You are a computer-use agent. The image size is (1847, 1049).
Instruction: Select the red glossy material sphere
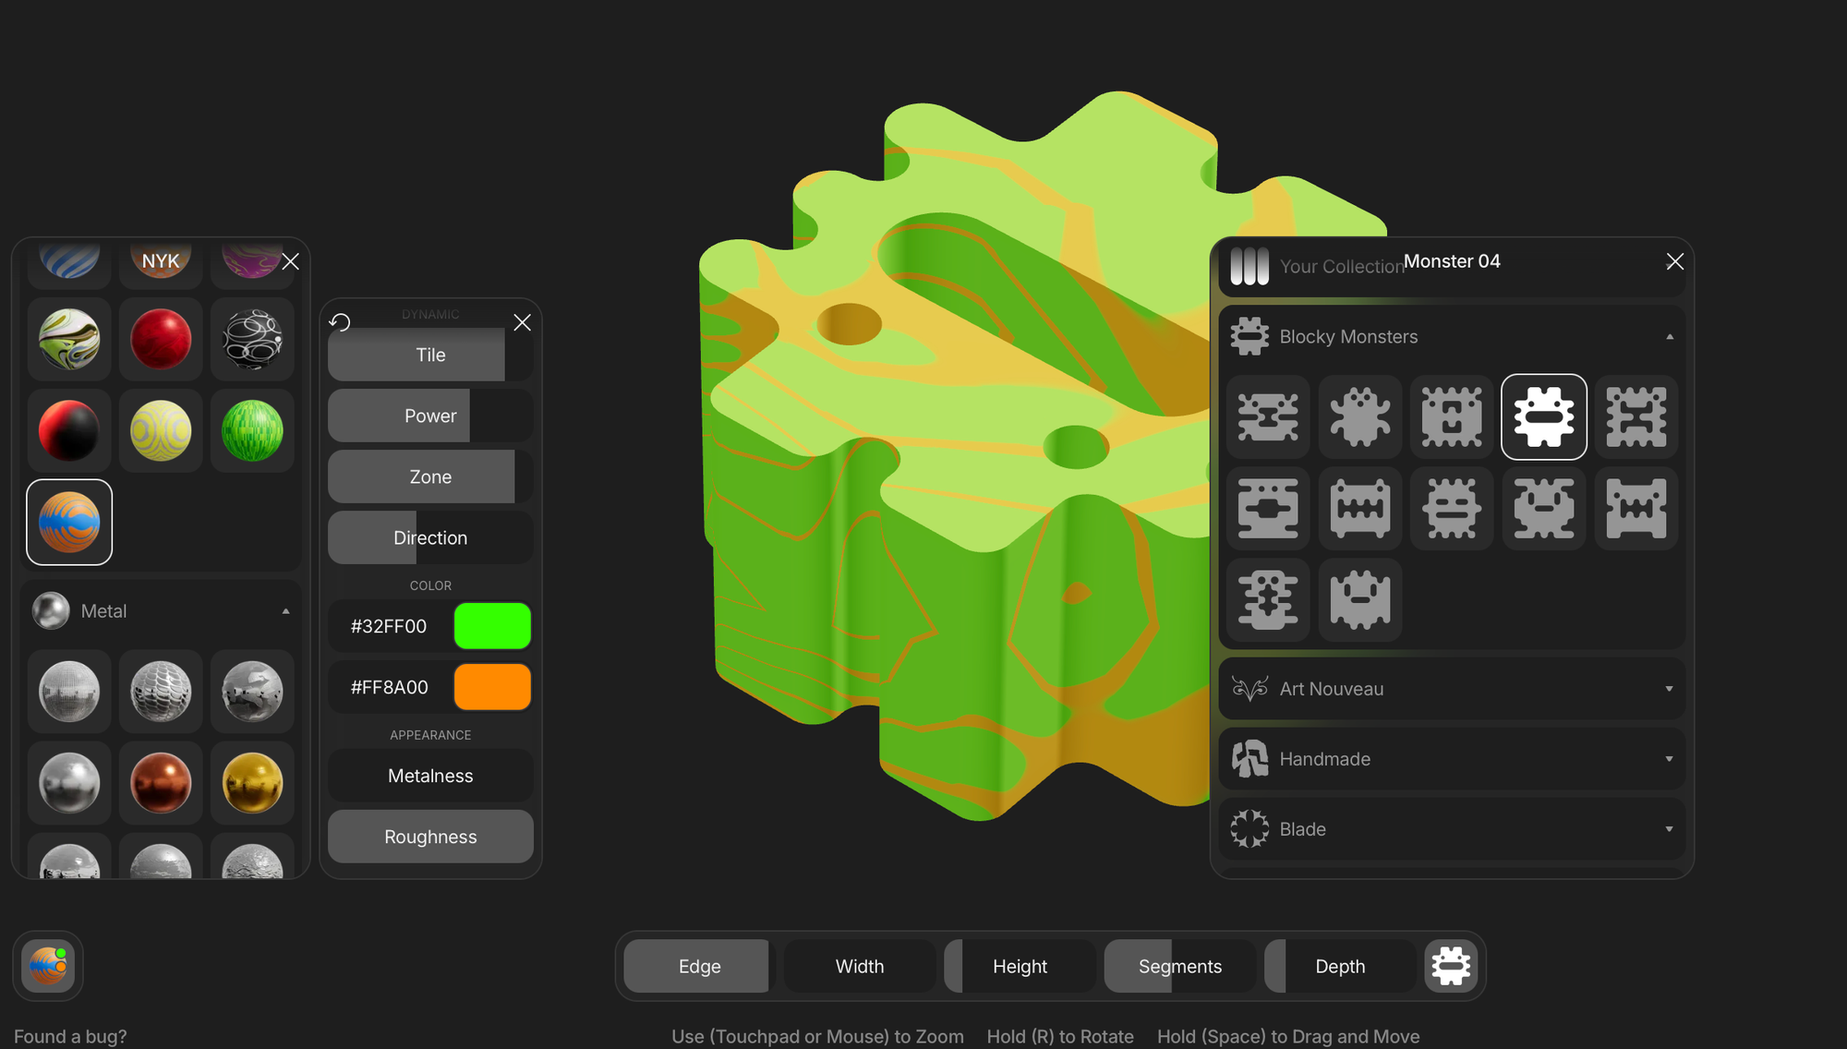pos(161,339)
